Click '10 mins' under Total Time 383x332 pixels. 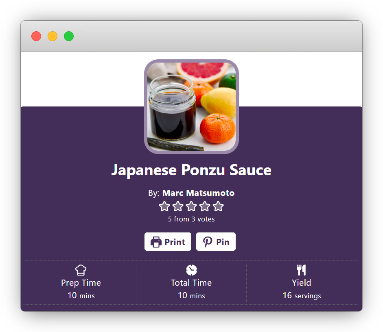pyautogui.click(x=191, y=295)
